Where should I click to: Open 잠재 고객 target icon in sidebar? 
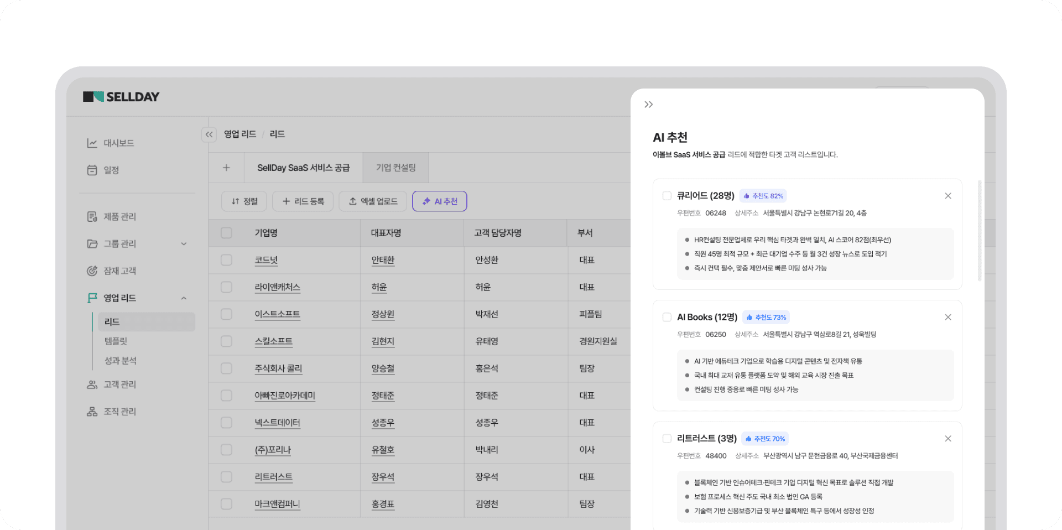click(x=92, y=271)
